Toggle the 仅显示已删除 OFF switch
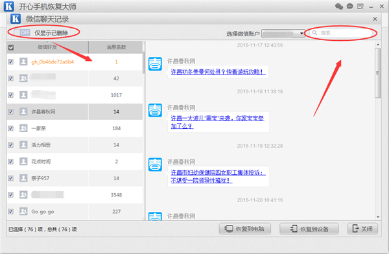Screen dimensions: 389x254 (22, 32)
